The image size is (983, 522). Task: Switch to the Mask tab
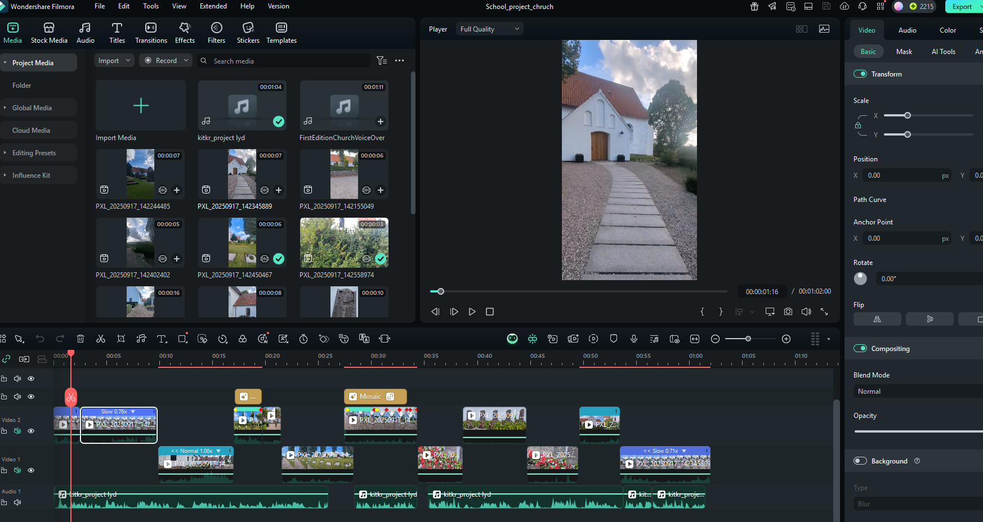click(904, 52)
